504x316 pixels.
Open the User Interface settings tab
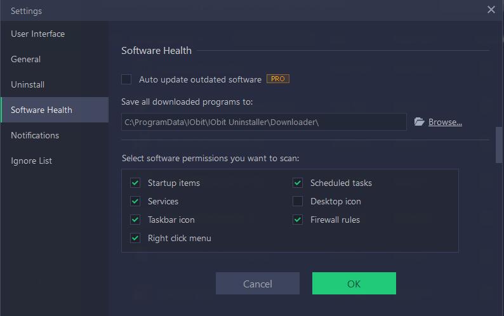[38, 34]
